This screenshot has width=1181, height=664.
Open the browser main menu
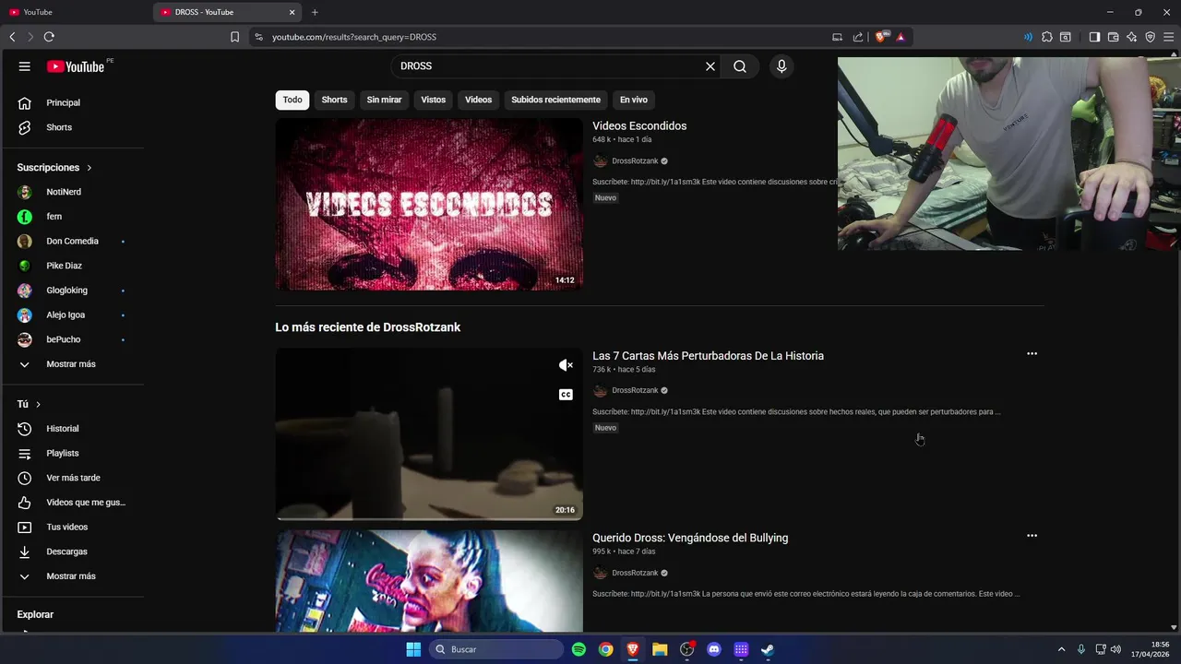coord(1168,37)
